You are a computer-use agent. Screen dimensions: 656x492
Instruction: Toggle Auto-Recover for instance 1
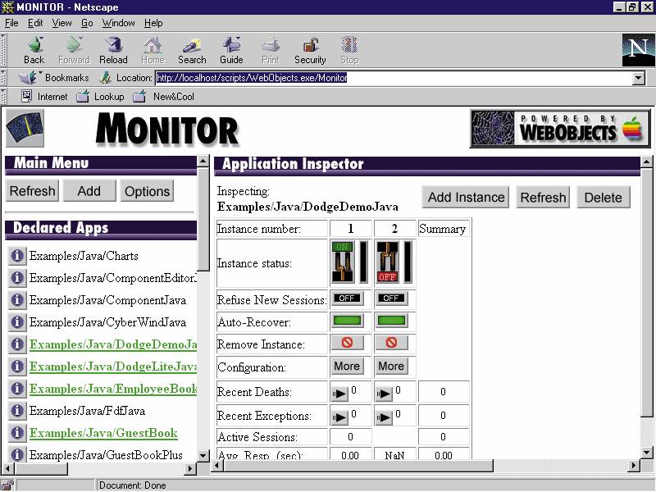click(x=347, y=321)
